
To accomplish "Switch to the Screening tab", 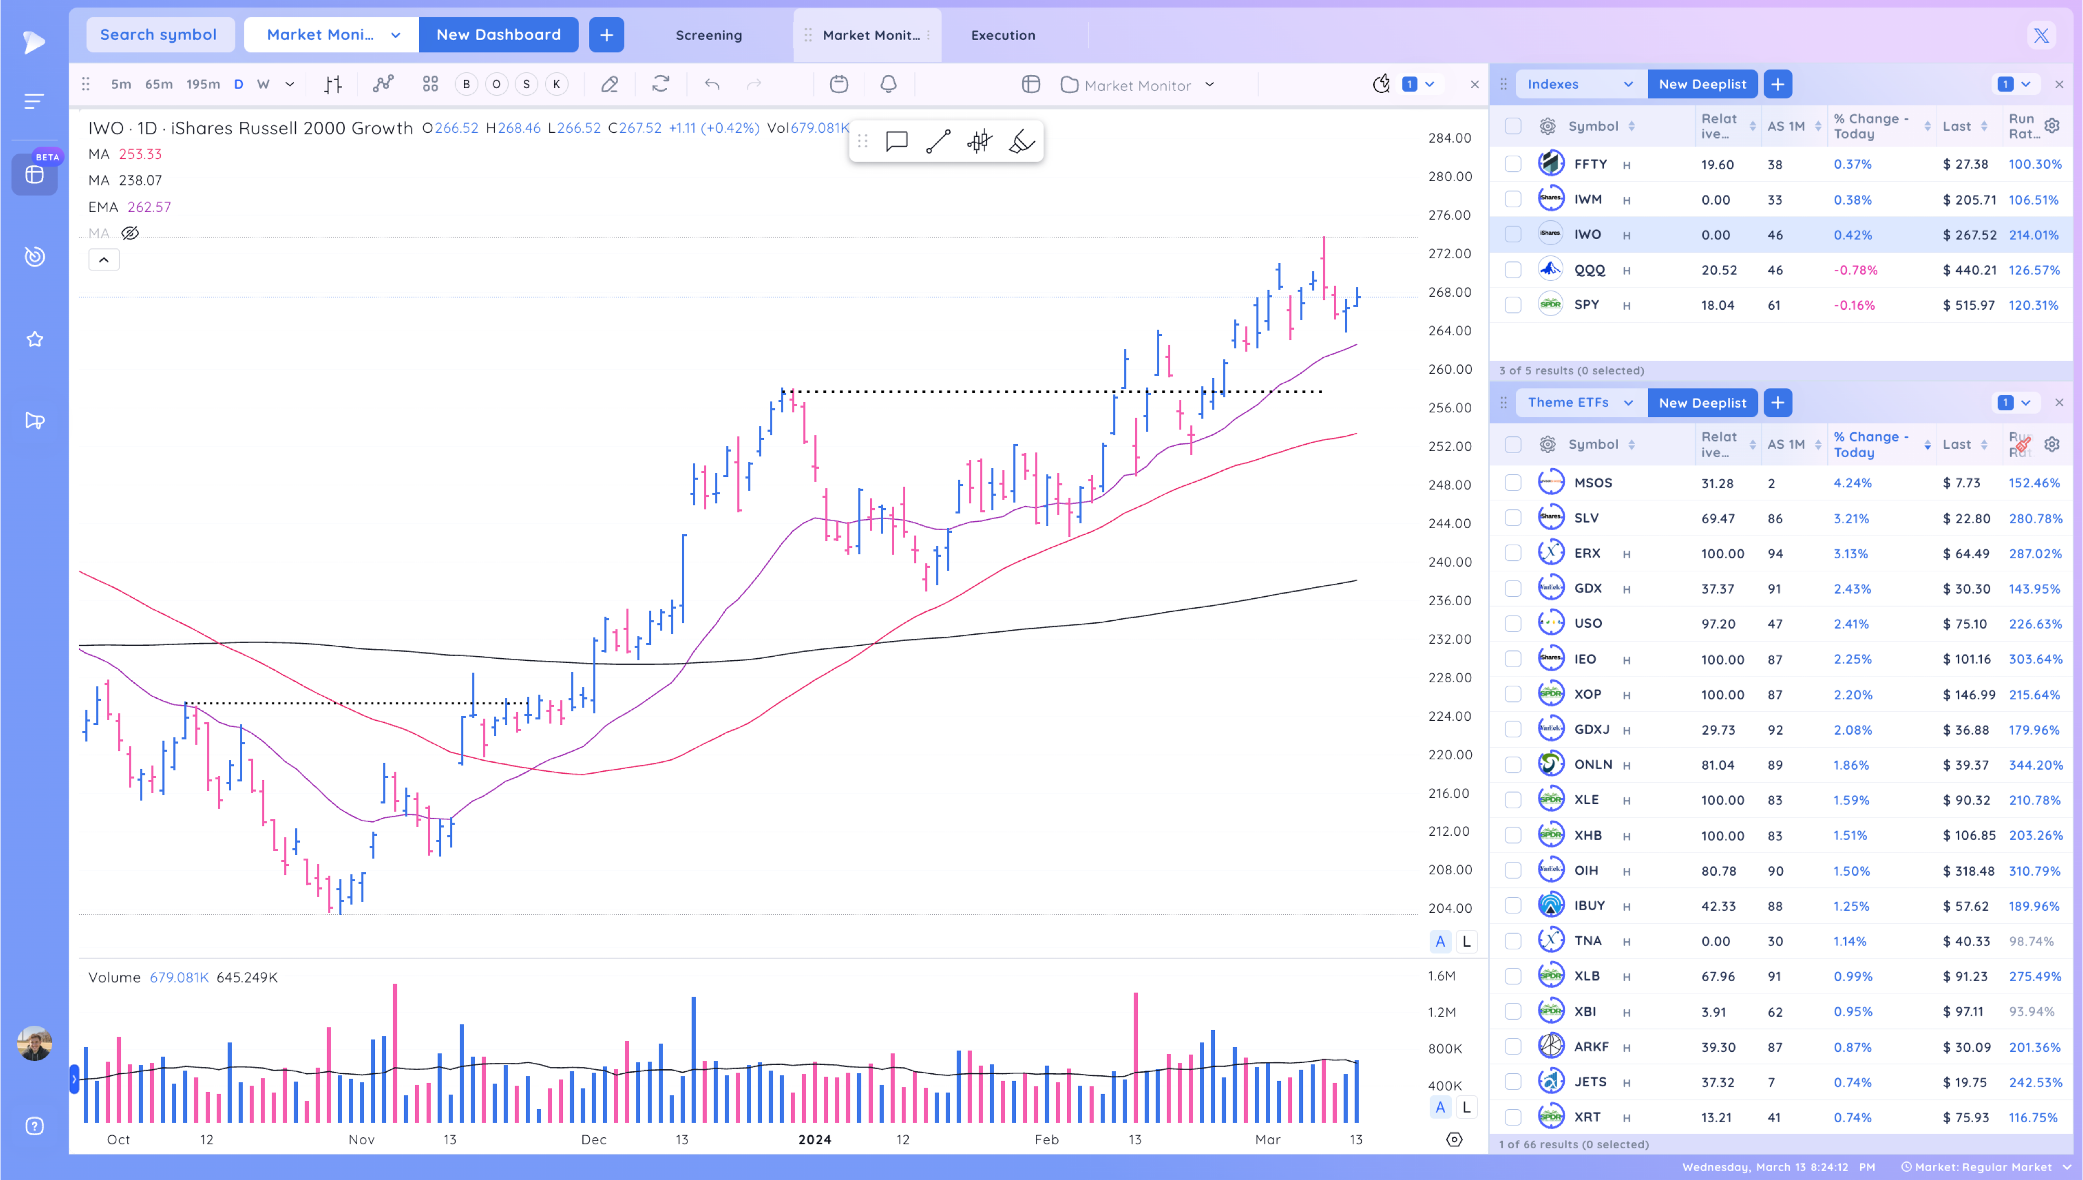I will pos(709,35).
